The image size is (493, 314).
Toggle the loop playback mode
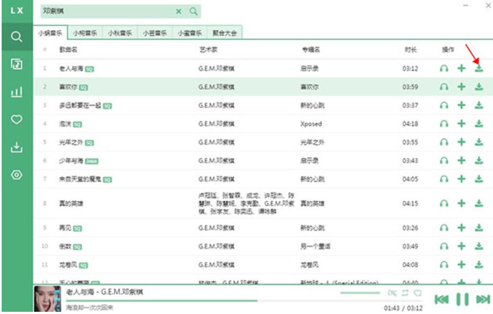405,293
